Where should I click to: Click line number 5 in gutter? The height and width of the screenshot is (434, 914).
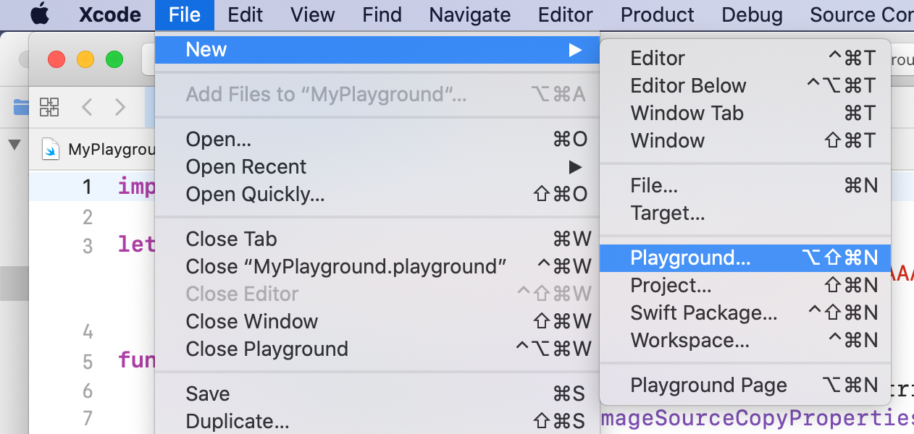click(x=87, y=361)
